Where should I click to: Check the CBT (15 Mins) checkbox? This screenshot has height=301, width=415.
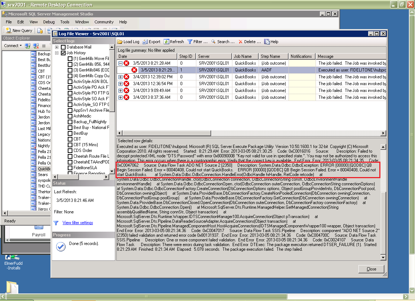[x=70, y=145]
